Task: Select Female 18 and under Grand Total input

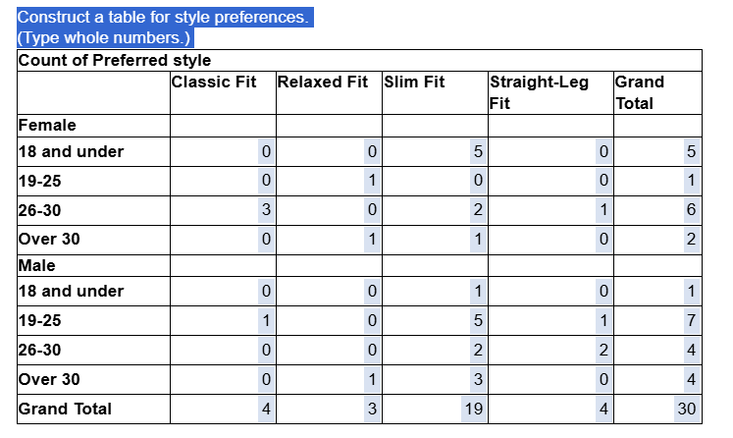Action: [691, 152]
